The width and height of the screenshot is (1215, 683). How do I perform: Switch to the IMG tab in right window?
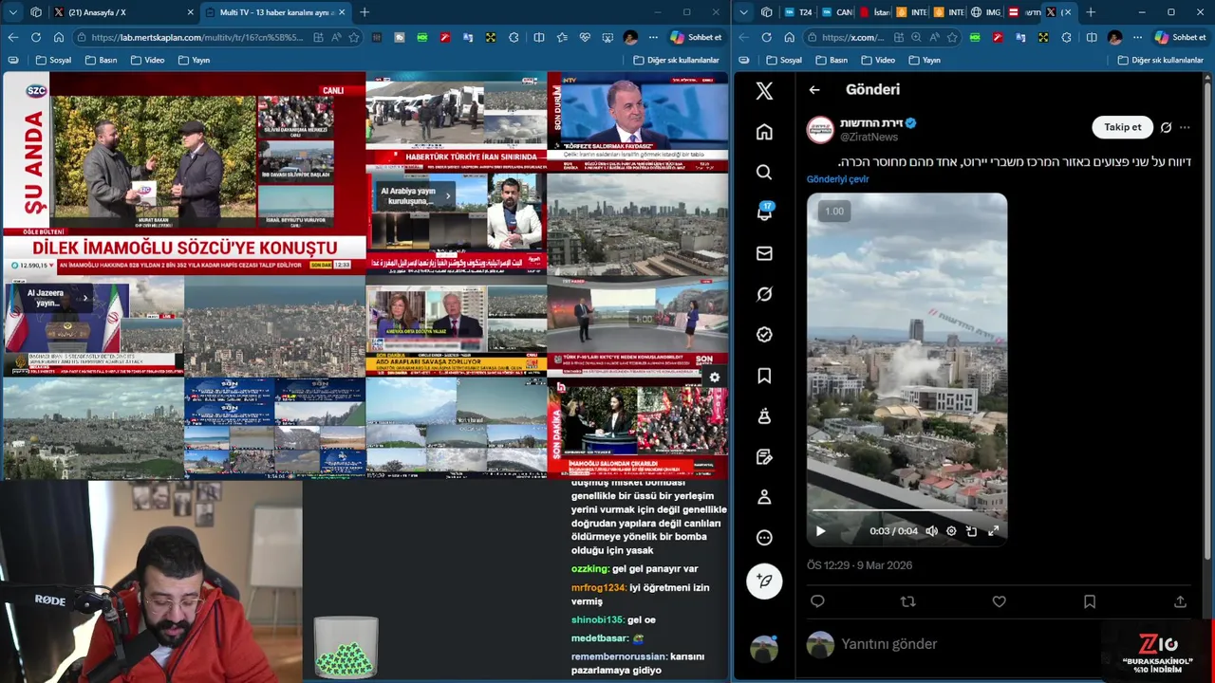point(985,12)
